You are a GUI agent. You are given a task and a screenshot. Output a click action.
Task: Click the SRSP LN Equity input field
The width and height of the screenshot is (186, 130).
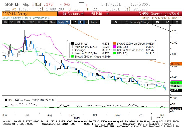tap(30, 14)
